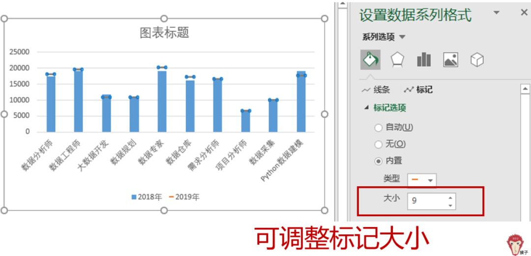Screen dimensions: 531x256
Task: Click the 3-D cube icon in format pane
Action: point(477,60)
